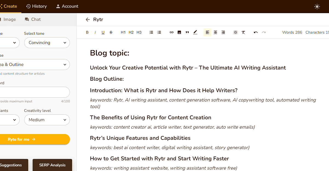The image size is (329, 171).
Task: Create a numbered list
Action: pyautogui.click(x=159, y=32)
